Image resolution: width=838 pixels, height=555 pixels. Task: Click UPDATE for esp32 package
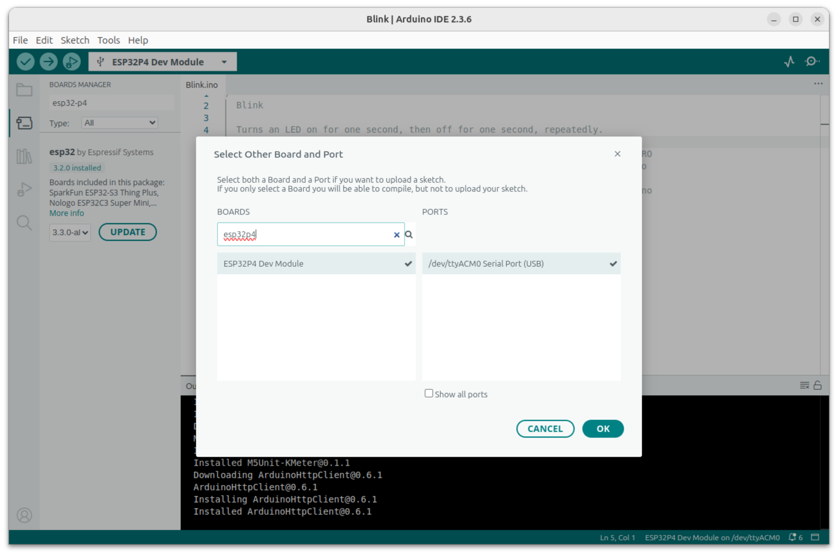(x=128, y=232)
